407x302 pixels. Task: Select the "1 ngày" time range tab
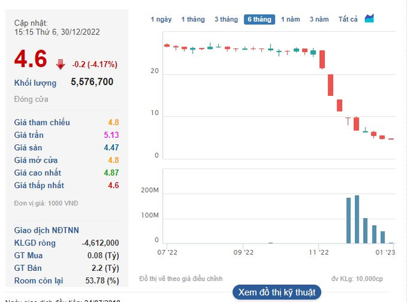point(161,19)
